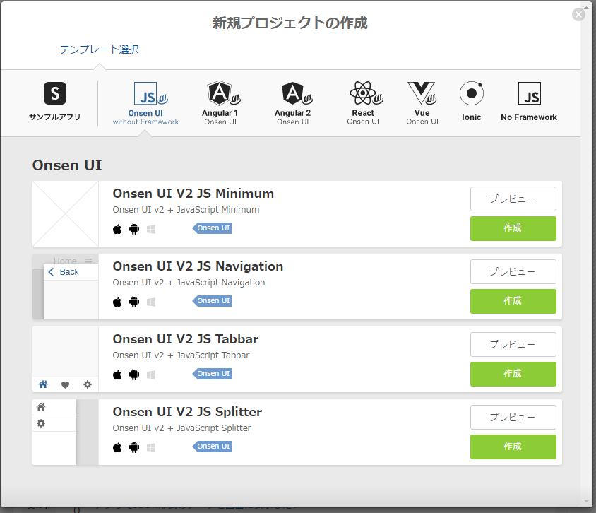Click Apple icon in JS Navigation row
This screenshot has width=596, height=513.
point(117,302)
